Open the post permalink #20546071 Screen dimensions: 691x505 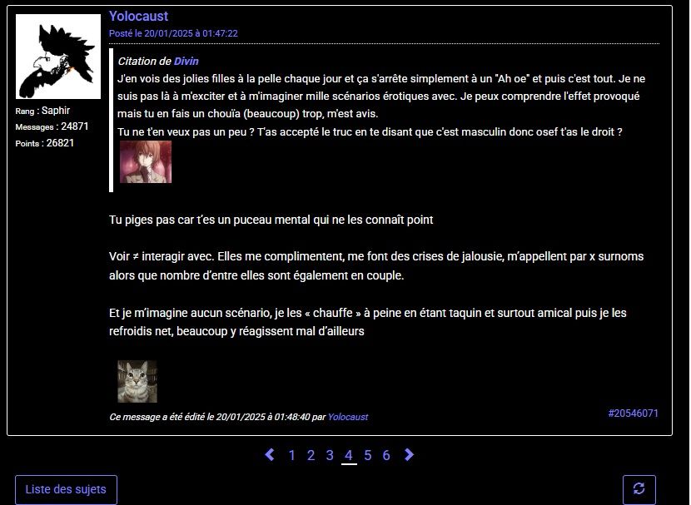[x=634, y=413]
